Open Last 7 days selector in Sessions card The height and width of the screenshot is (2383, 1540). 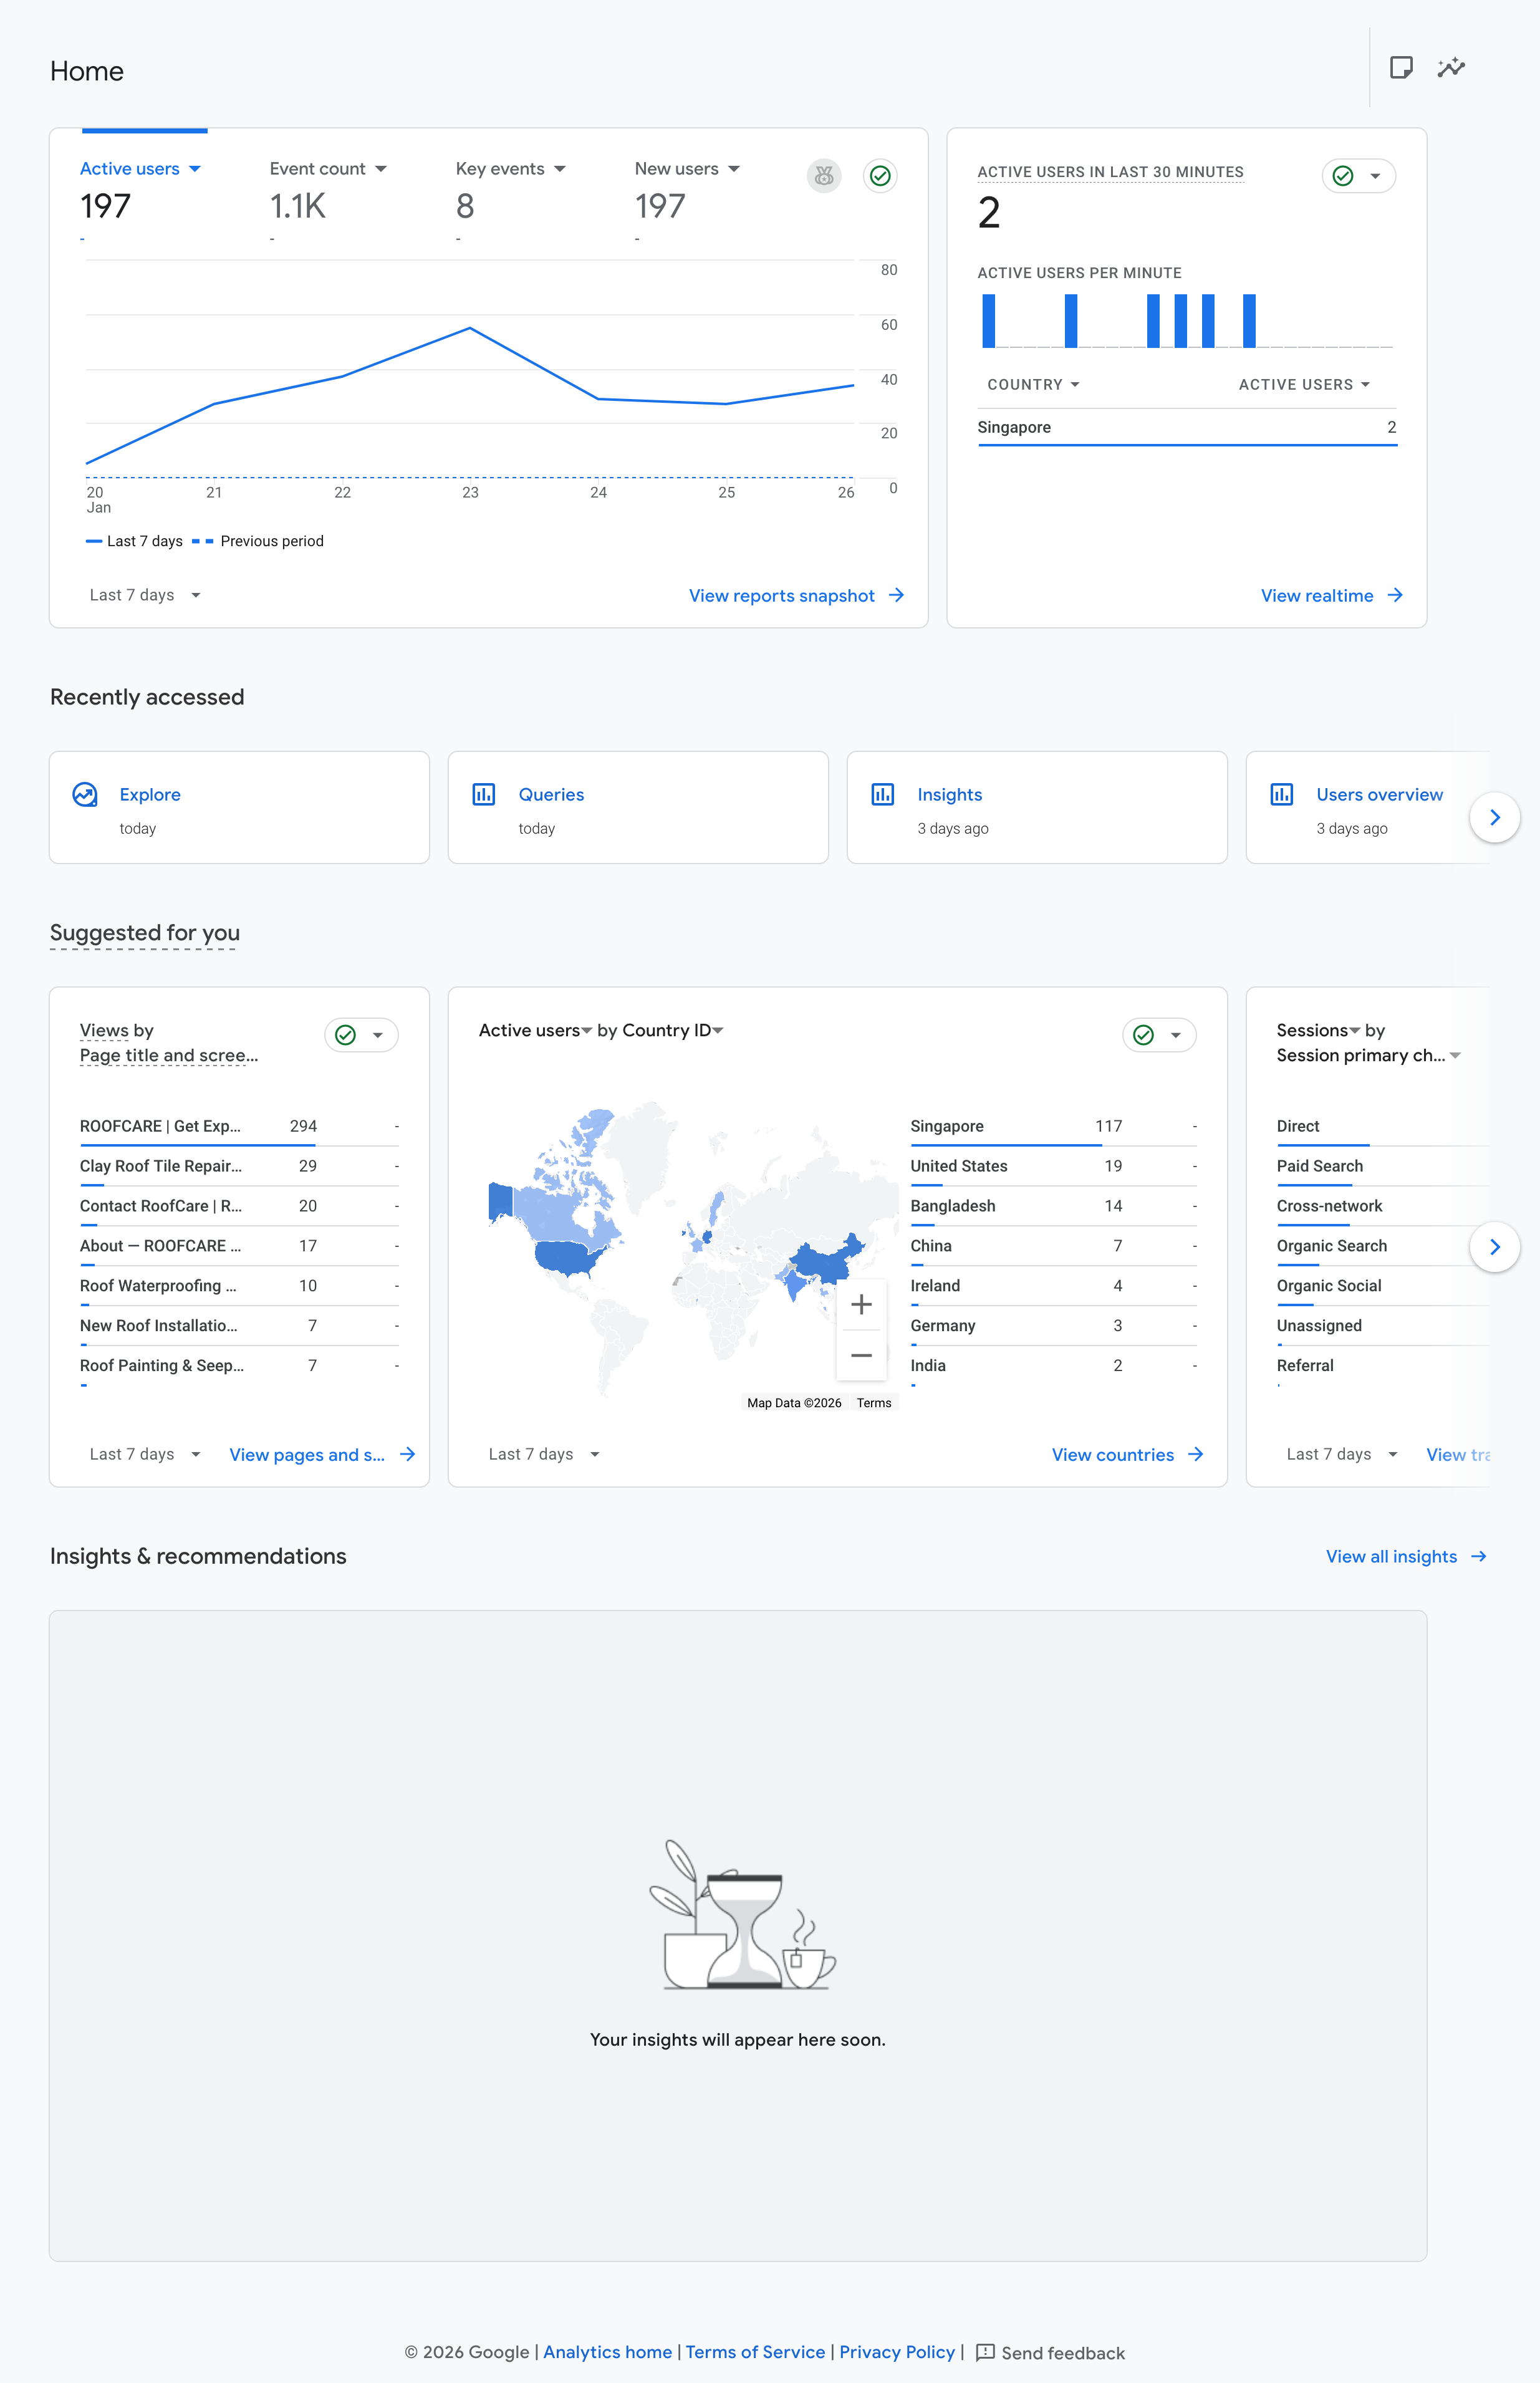click(x=1342, y=1454)
